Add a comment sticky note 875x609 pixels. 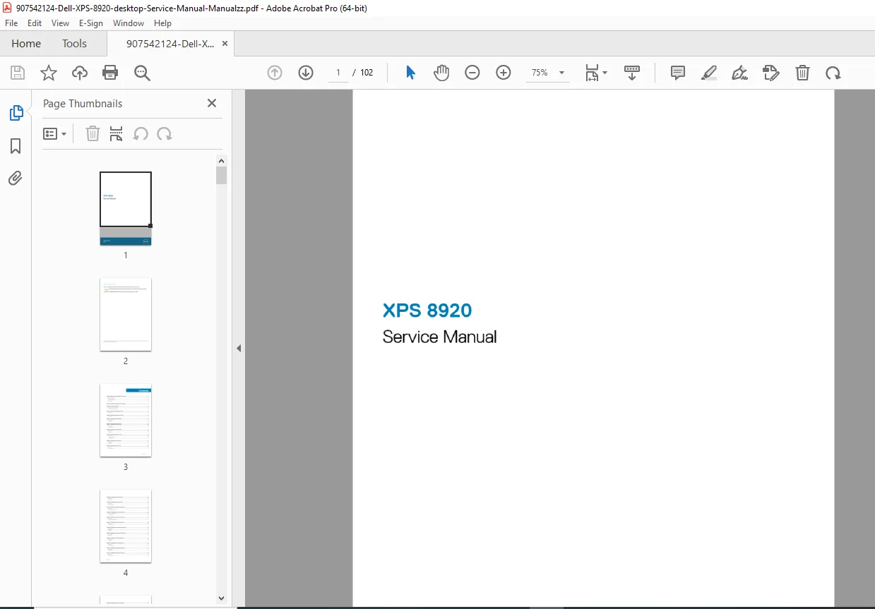678,73
